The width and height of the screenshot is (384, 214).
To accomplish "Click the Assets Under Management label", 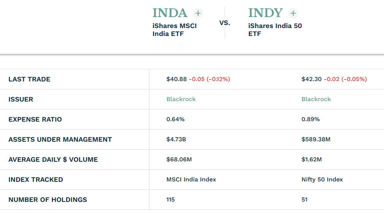I will pos(60,139).
